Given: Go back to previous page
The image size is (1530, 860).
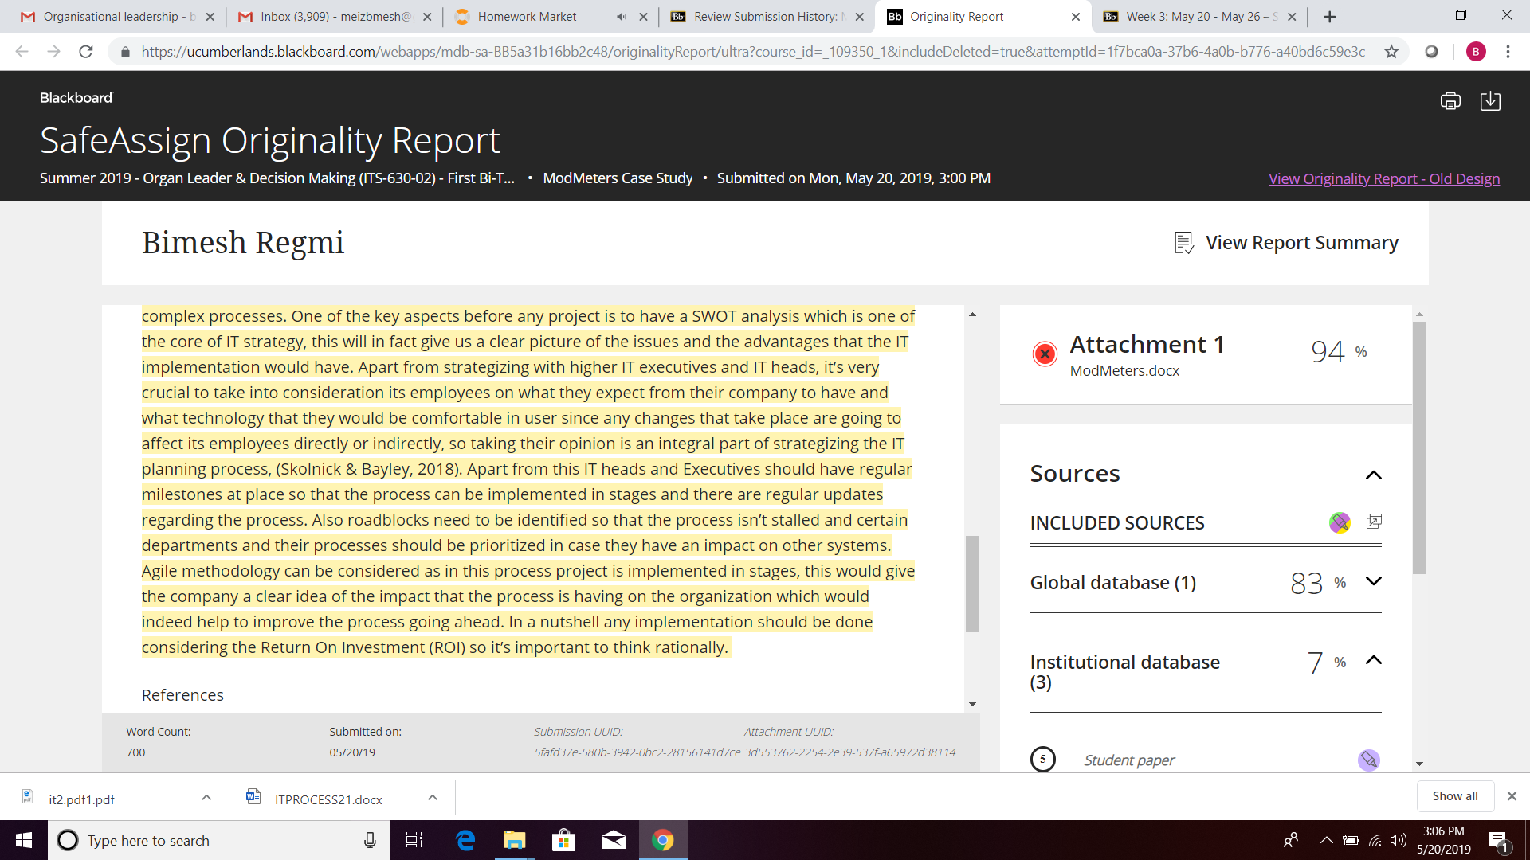Looking at the screenshot, I should pos(22,52).
